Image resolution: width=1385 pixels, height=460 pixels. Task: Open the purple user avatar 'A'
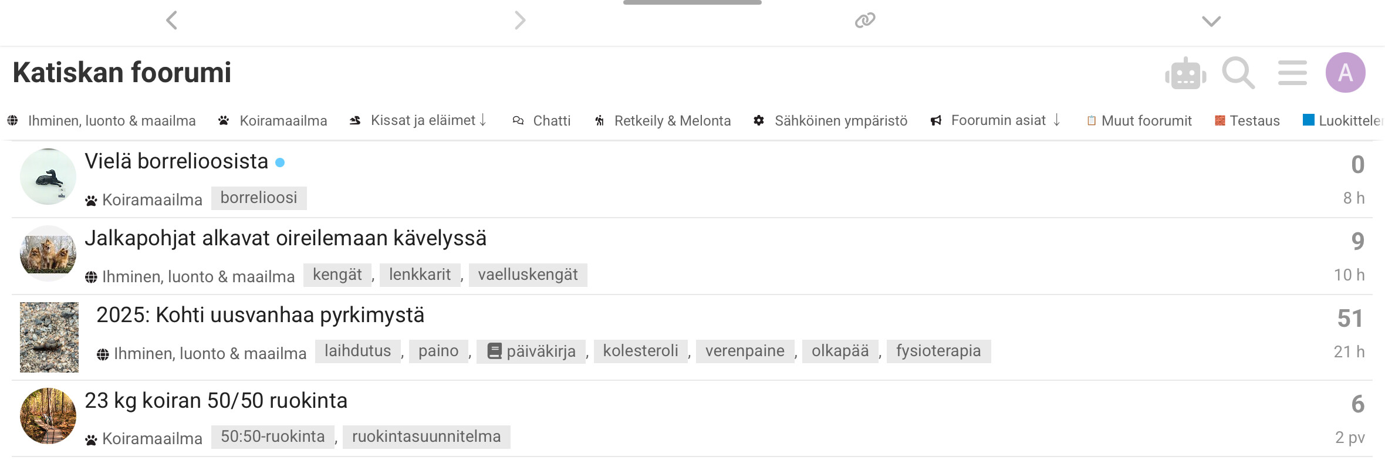[1345, 73]
